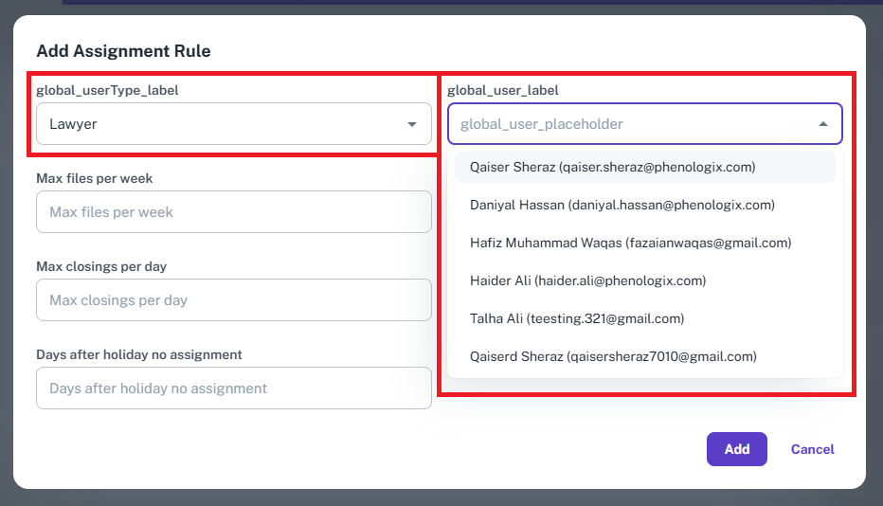
Task: Click the Add Assignment Rule heading
Action: tap(123, 51)
